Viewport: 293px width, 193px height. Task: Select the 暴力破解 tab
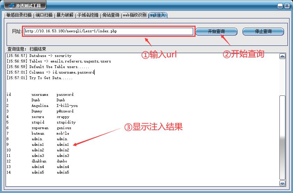[65, 15]
